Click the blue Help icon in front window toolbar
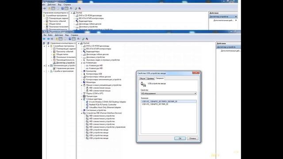Viewport: 283px width, 159px height. click(70, 39)
